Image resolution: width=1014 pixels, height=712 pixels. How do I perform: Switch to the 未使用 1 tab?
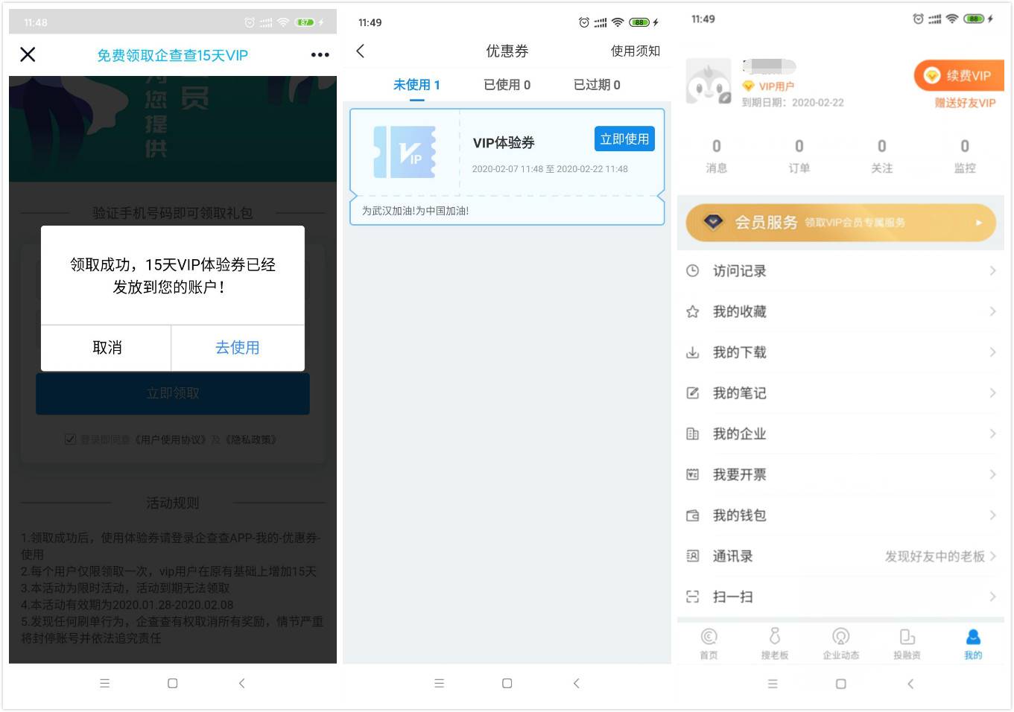[416, 85]
